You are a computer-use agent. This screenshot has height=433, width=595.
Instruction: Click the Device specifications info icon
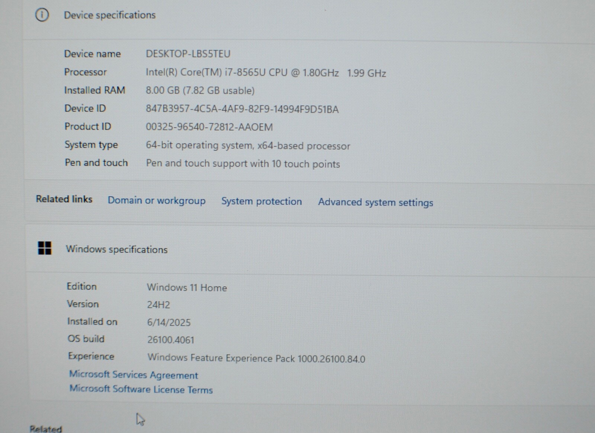point(42,15)
